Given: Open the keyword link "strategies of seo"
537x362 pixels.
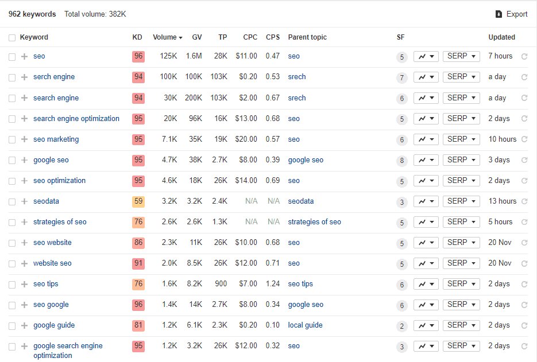Looking at the screenshot, I should pos(60,221).
